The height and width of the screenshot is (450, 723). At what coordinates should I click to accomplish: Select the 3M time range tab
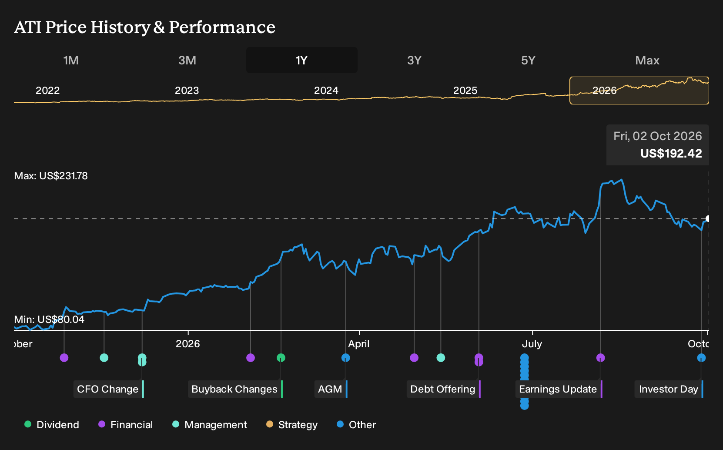click(x=187, y=60)
